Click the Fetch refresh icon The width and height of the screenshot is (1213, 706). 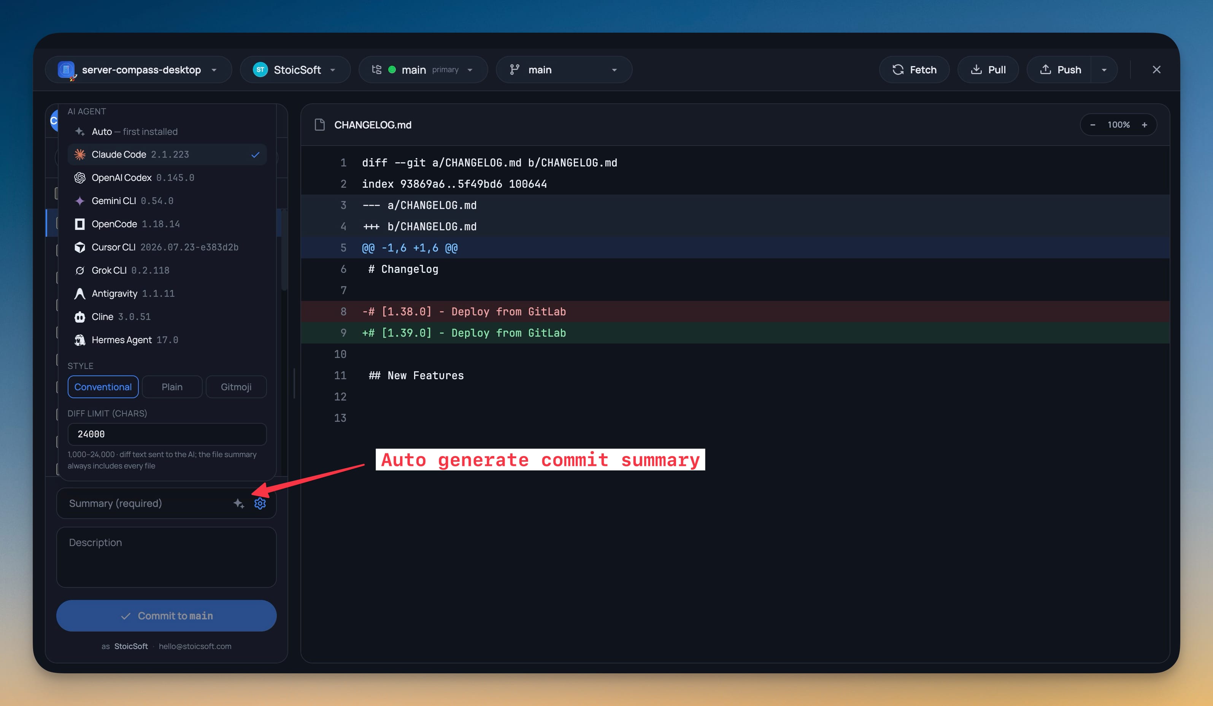click(898, 70)
